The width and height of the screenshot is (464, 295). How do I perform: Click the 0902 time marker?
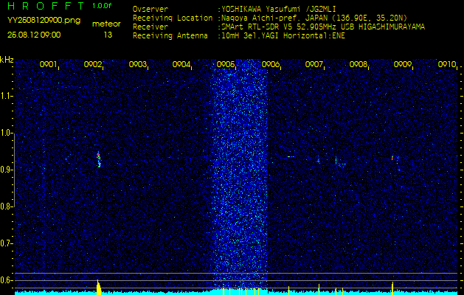coord(93,64)
